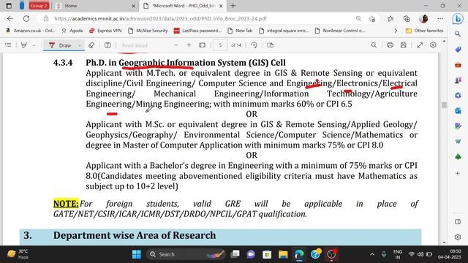Viewport: 468px width, 263px height.
Task: Click the heading Department wise Area of Research
Action: pyautogui.click(x=135, y=235)
